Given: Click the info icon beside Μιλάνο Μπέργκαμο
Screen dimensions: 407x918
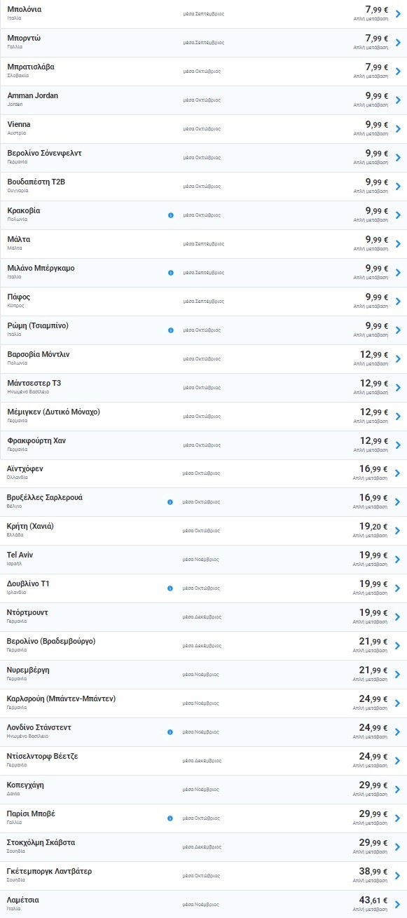Looking at the screenshot, I should [170, 272].
